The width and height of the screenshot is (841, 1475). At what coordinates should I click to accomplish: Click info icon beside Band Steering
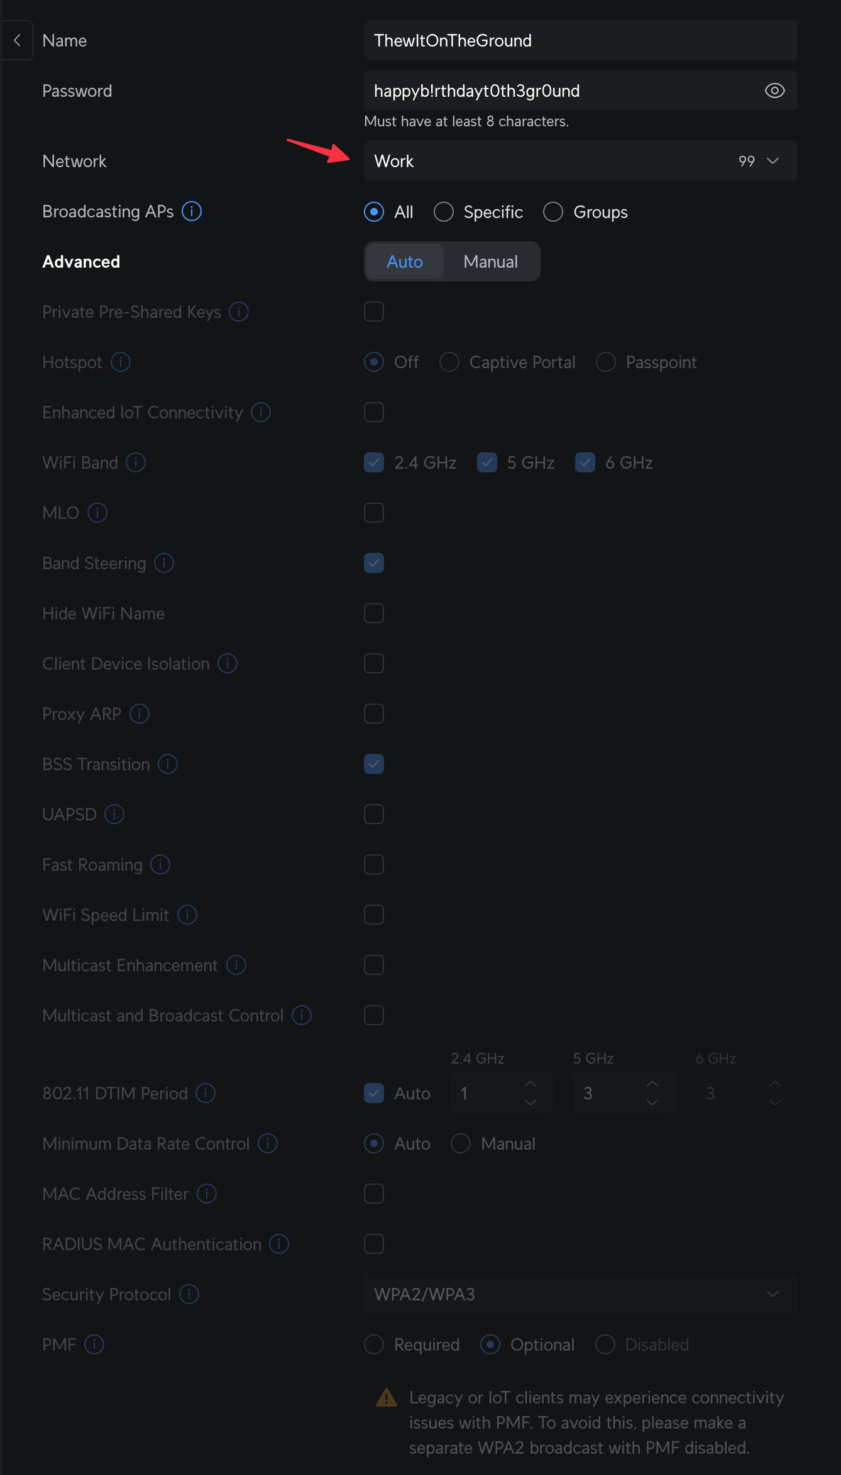(x=164, y=563)
